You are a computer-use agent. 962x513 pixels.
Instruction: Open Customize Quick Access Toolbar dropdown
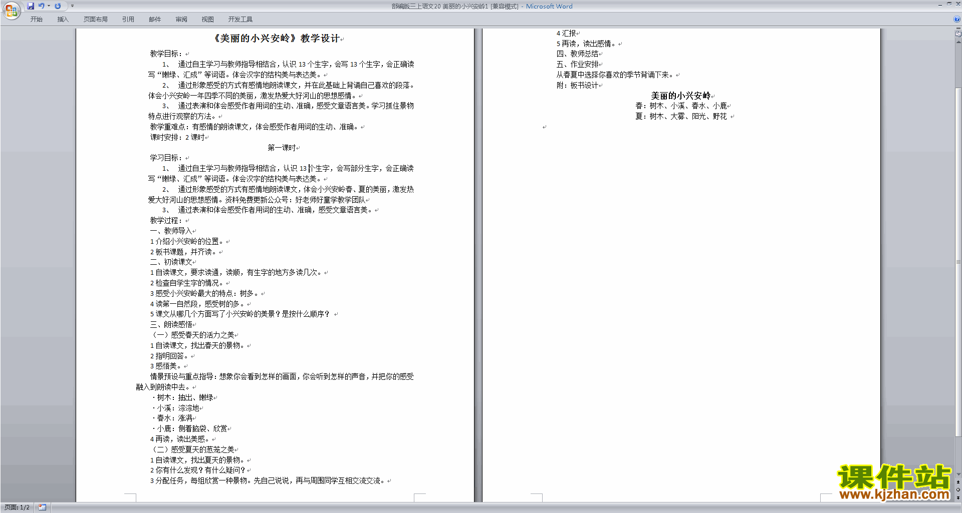point(72,6)
